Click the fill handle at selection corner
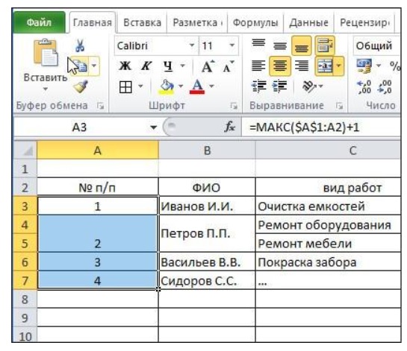Image resolution: width=407 pixels, height=351 pixels. (x=158, y=289)
